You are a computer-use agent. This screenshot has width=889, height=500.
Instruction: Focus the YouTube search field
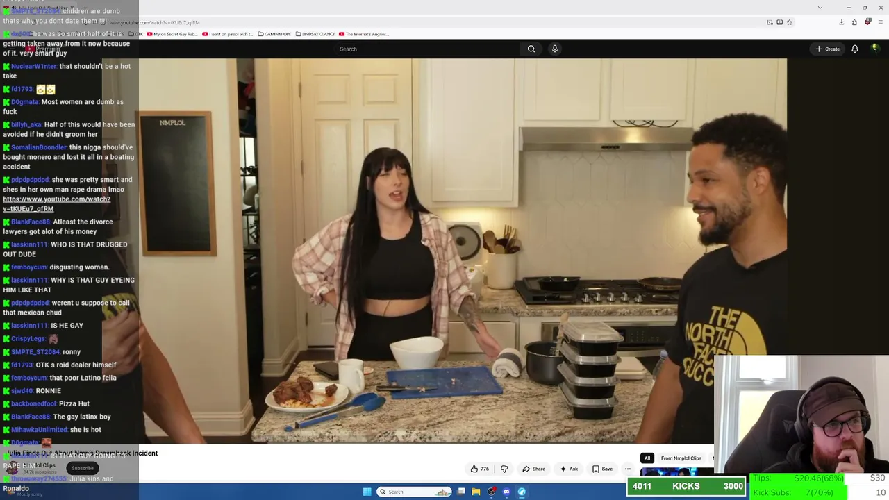point(427,49)
